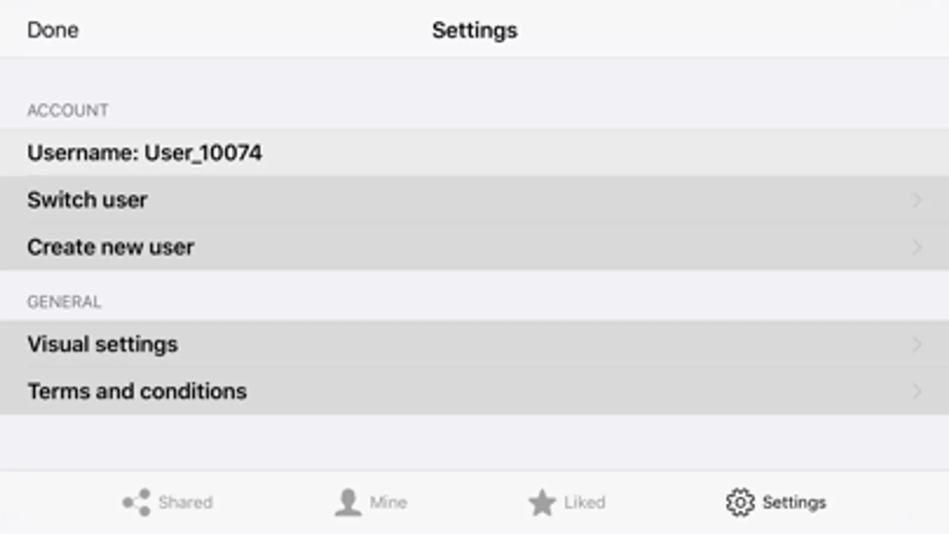Viewport: 949px width, 534px height.
Task: Click the ACCOUNT section header
Action: point(68,110)
